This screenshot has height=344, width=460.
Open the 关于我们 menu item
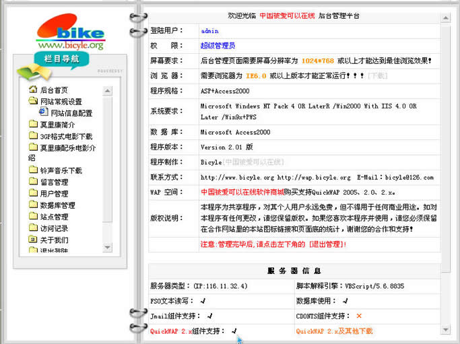pyautogui.click(x=55, y=240)
